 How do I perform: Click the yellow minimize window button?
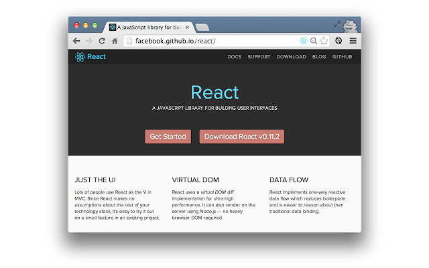[x=86, y=25]
